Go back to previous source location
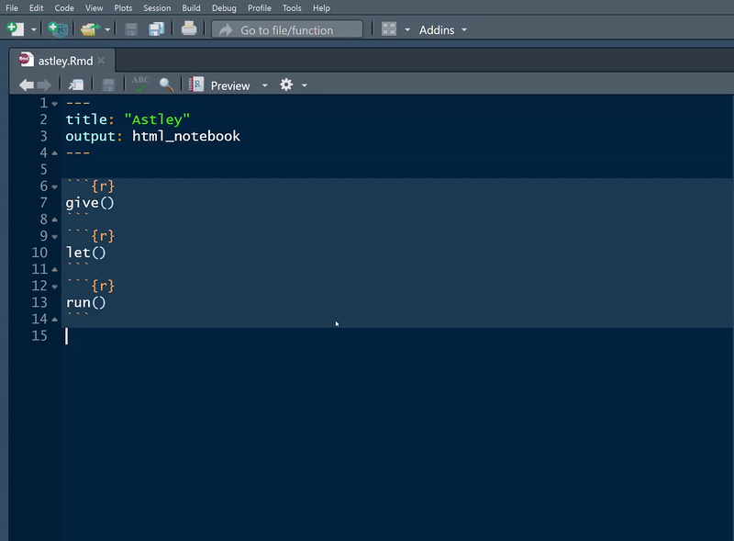This screenshot has width=734, height=541. click(27, 85)
